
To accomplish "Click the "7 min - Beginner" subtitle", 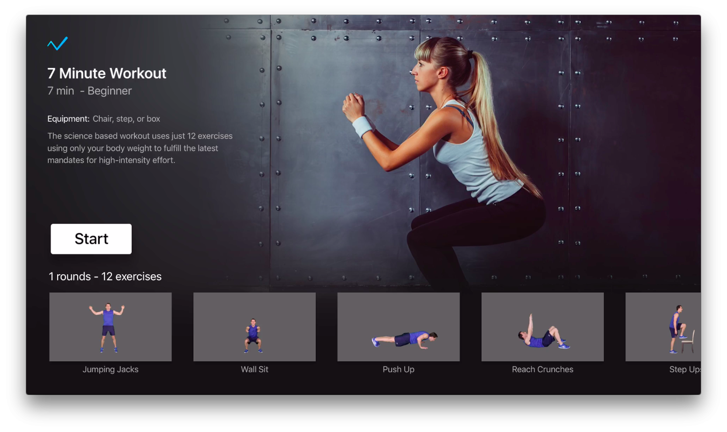I will pyautogui.click(x=89, y=91).
